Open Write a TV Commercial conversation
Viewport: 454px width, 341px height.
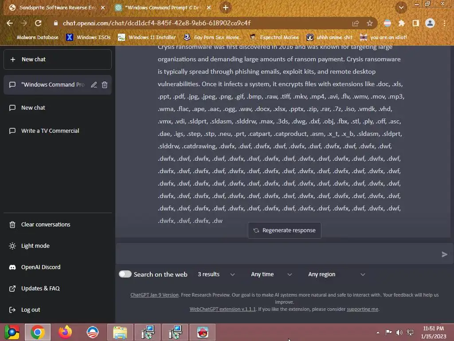click(x=57, y=131)
